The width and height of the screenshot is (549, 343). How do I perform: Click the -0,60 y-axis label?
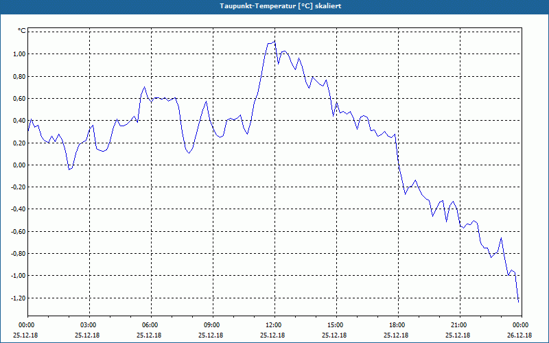tap(19, 231)
